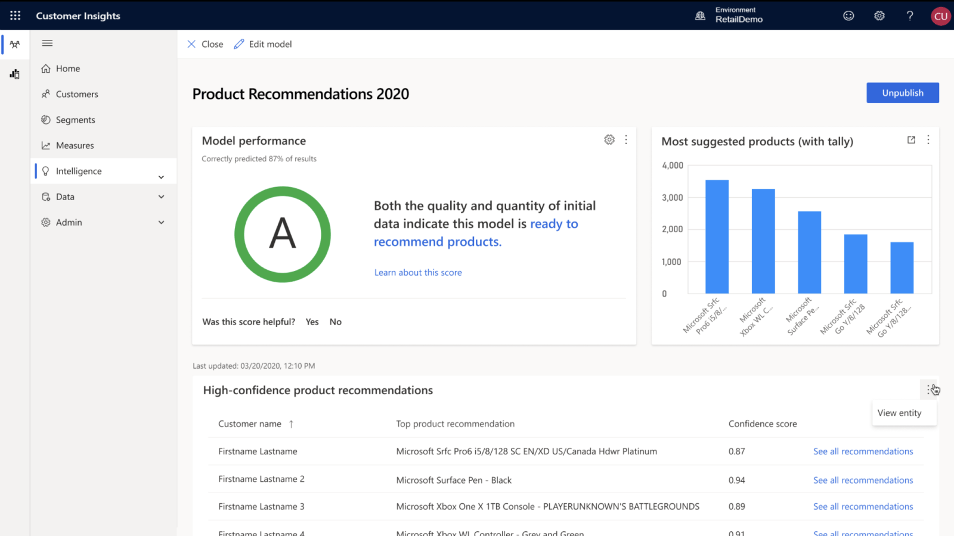Sort by Customer name arrow
This screenshot has height=536, width=954.
pyautogui.click(x=291, y=424)
